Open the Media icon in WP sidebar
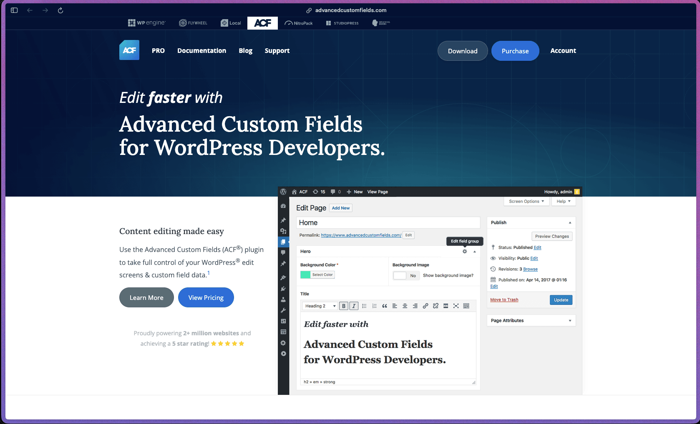The image size is (700, 424). click(x=283, y=231)
